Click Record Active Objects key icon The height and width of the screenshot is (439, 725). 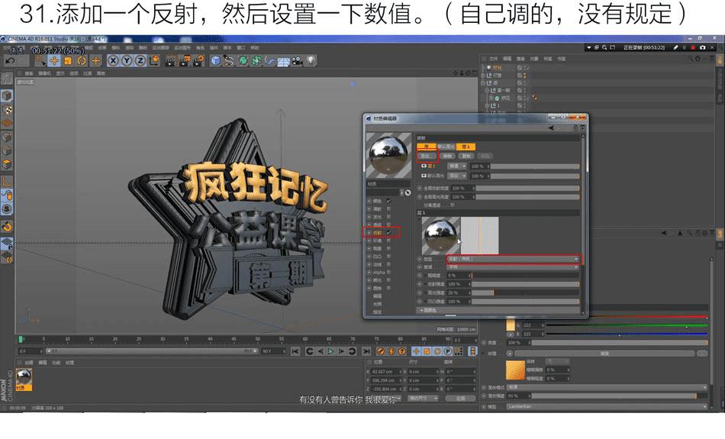[381, 351]
